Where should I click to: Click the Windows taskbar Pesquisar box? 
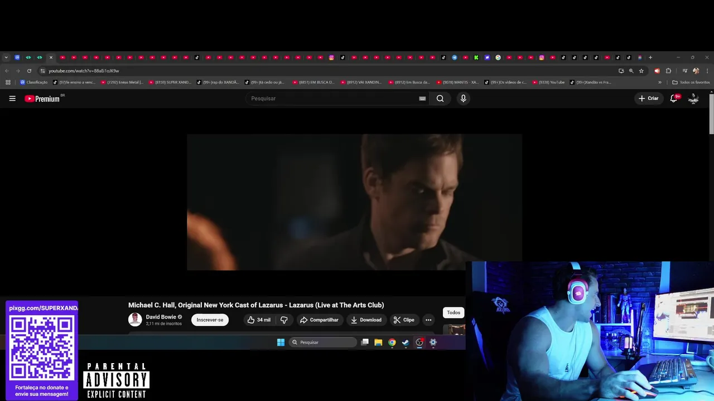324,342
